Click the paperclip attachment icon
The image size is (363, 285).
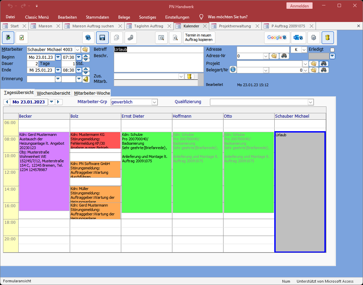pos(131,38)
